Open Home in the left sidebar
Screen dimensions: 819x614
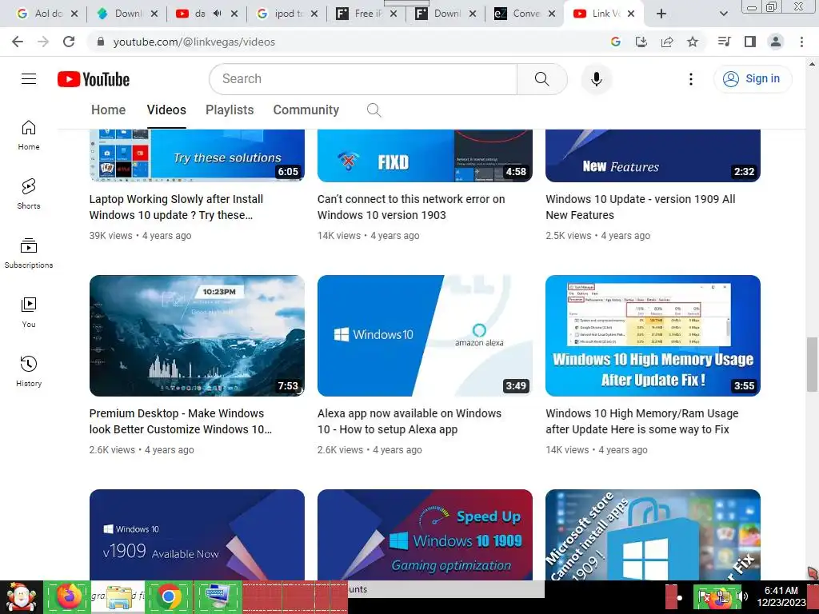click(x=29, y=135)
